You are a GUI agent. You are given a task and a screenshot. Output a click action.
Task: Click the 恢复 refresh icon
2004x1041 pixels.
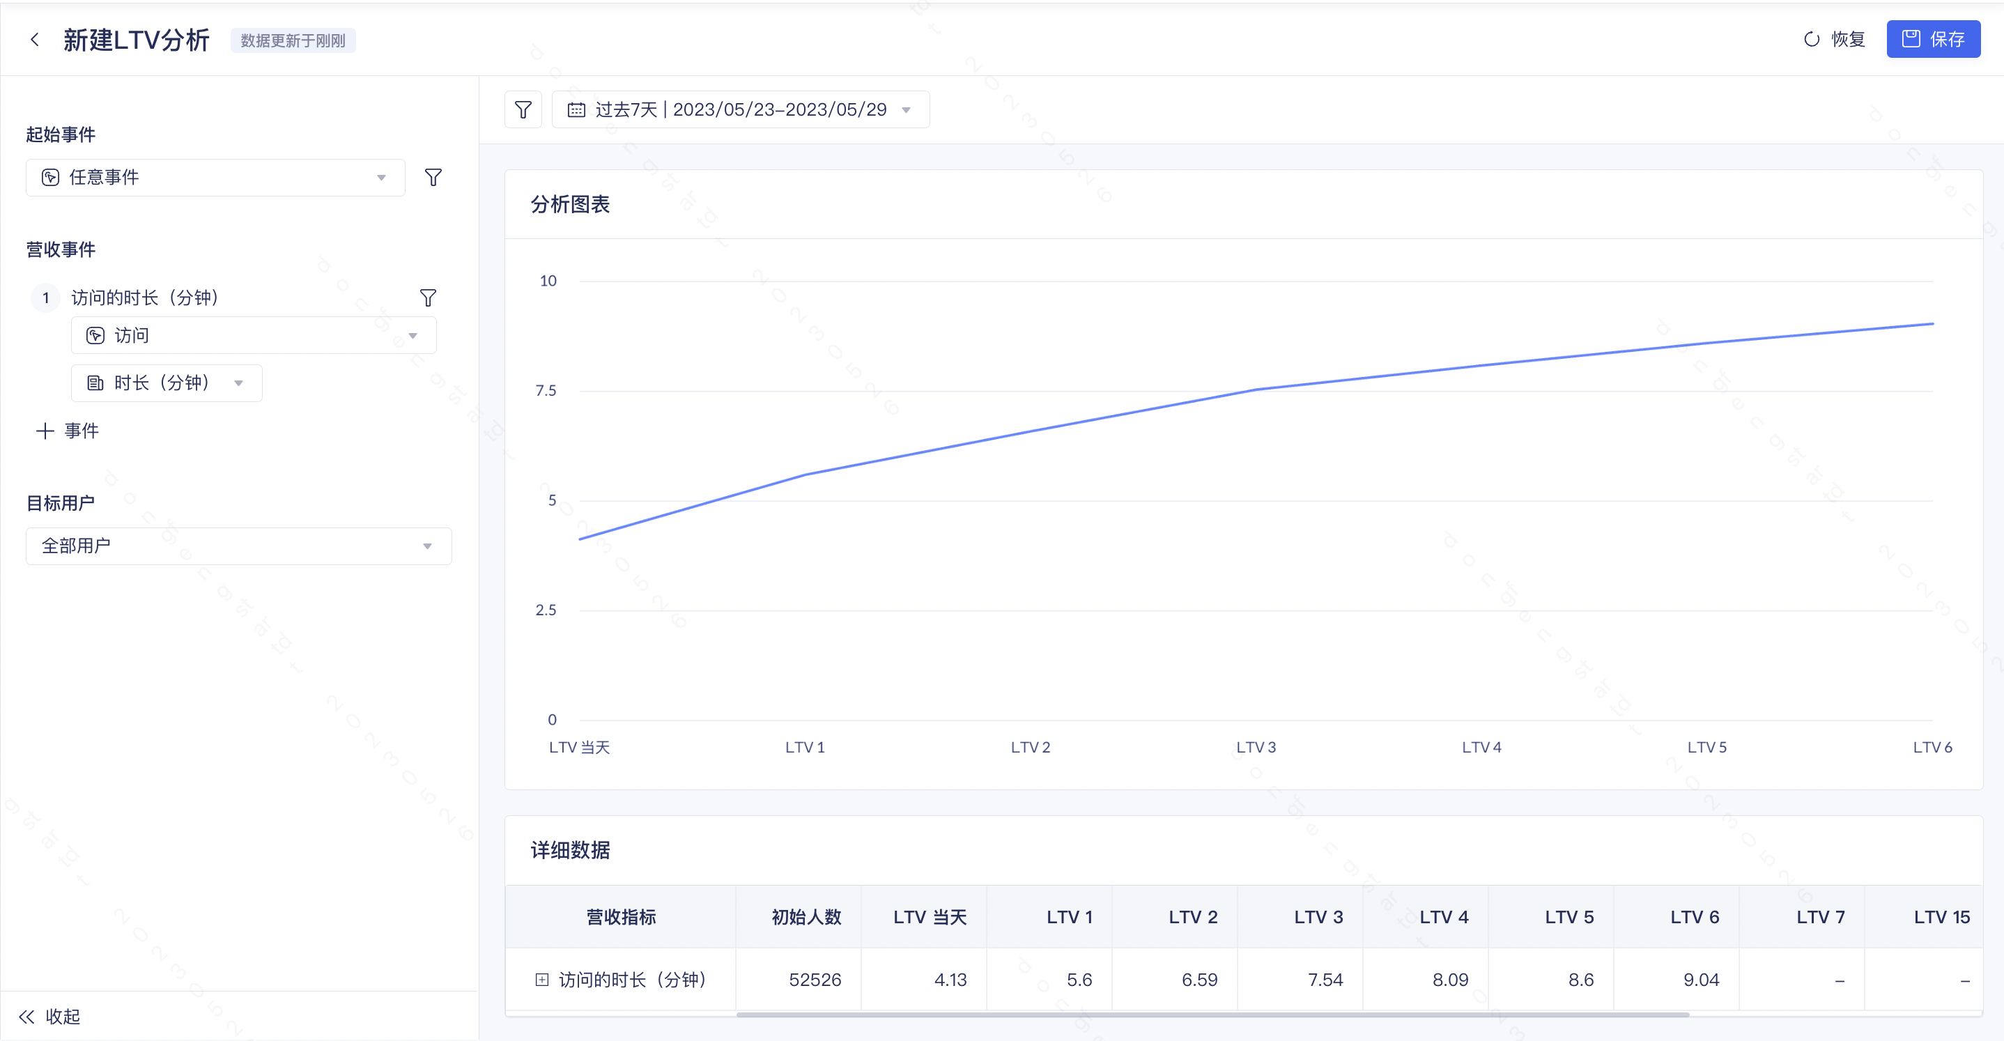(1811, 40)
